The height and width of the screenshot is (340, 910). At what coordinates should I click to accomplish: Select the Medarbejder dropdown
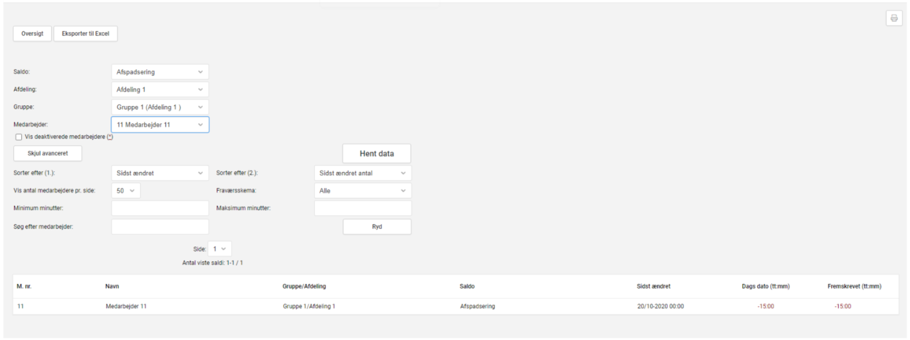tap(159, 125)
